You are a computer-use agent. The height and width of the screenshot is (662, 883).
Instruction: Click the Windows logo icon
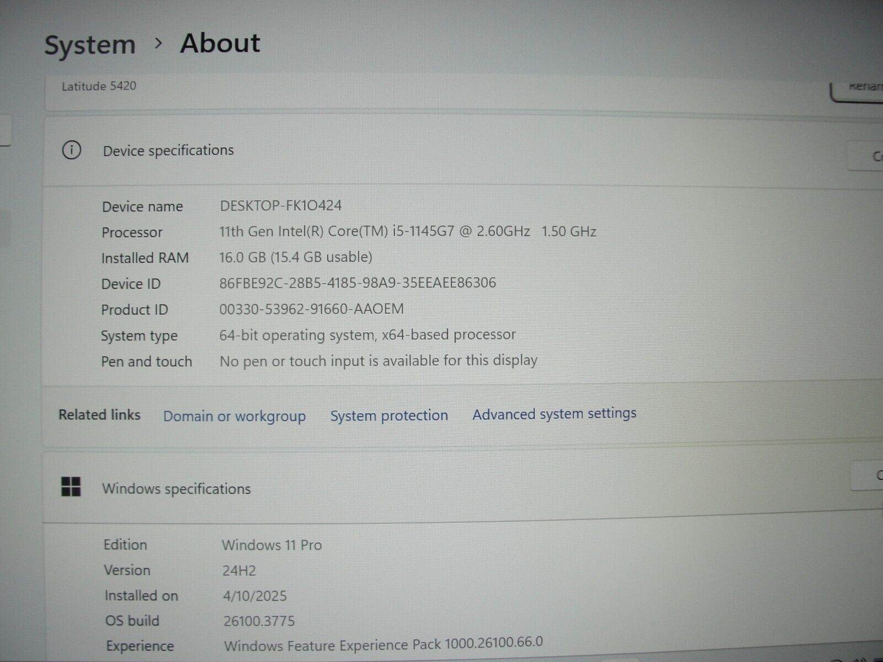[71, 487]
